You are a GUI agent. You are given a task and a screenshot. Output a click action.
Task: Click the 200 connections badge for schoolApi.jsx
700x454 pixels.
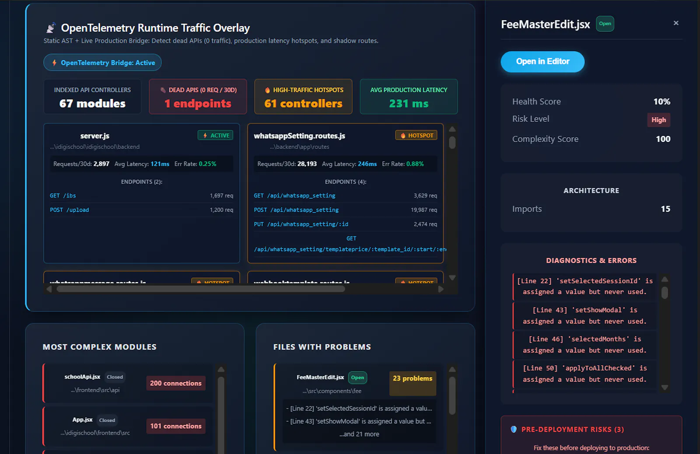(176, 383)
